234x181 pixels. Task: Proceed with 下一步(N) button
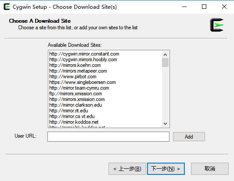point(166,169)
